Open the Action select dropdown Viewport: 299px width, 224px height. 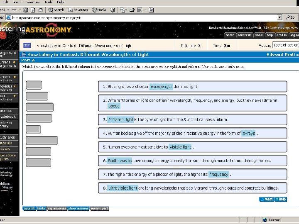[x=286, y=45]
